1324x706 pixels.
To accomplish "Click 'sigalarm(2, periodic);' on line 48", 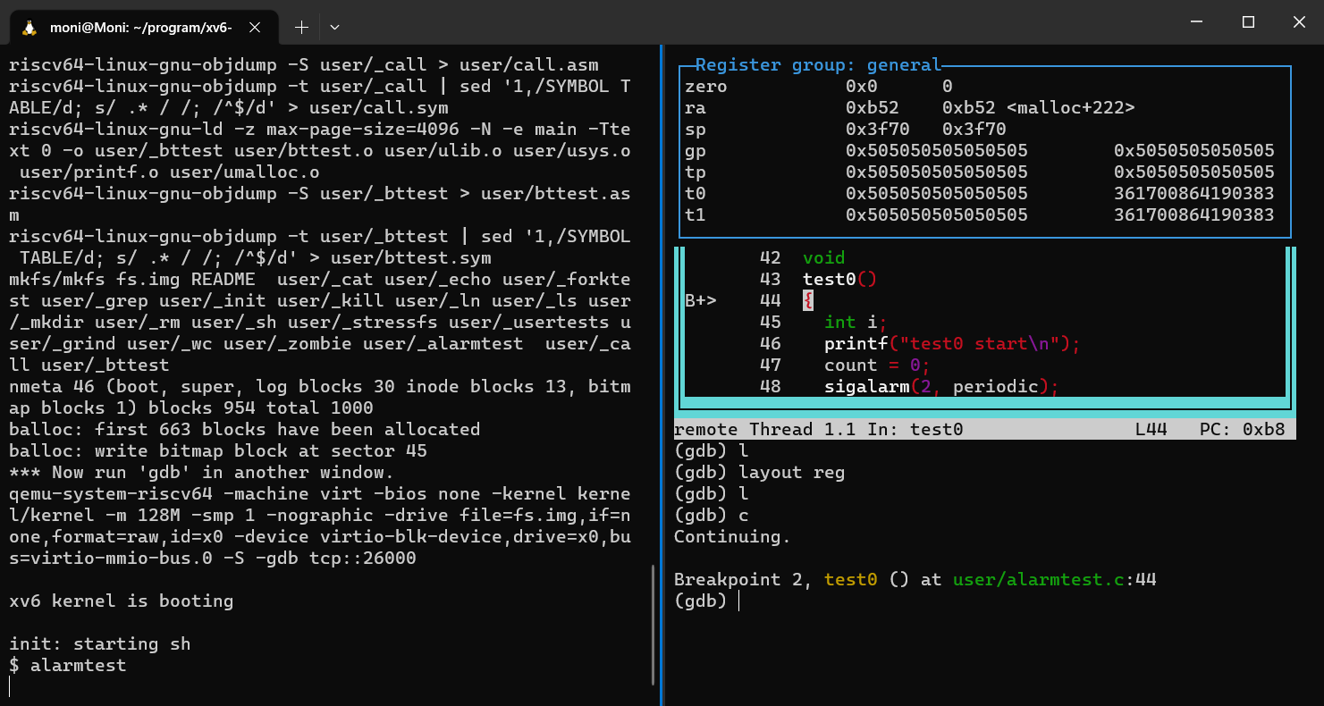I will pyautogui.click(x=942, y=387).
